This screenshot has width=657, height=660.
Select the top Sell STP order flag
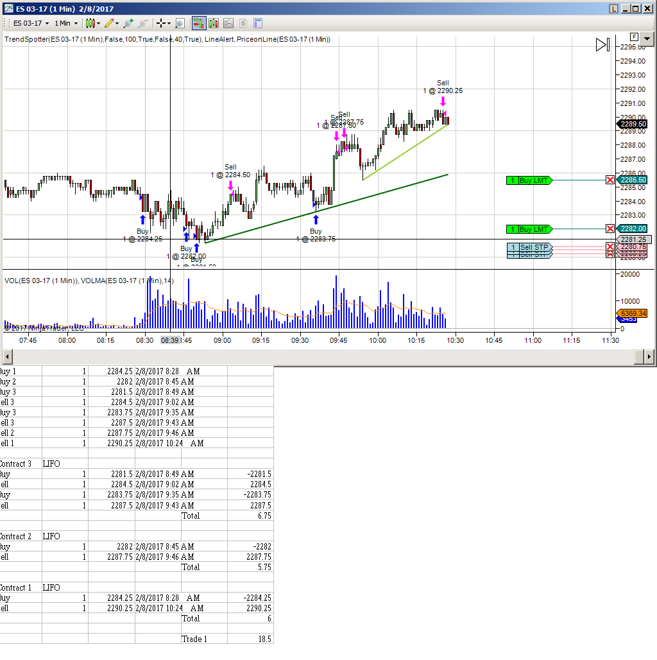click(x=529, y=247)
